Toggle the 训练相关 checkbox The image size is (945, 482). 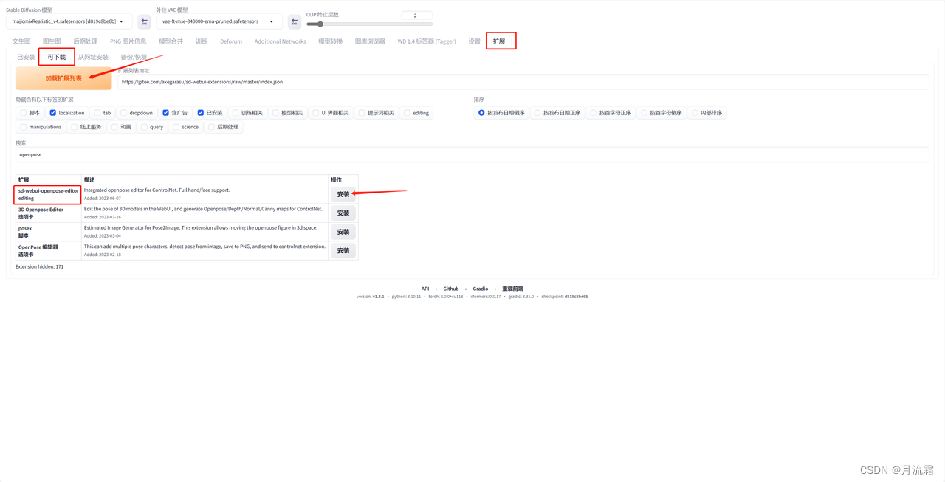(236, 113)
